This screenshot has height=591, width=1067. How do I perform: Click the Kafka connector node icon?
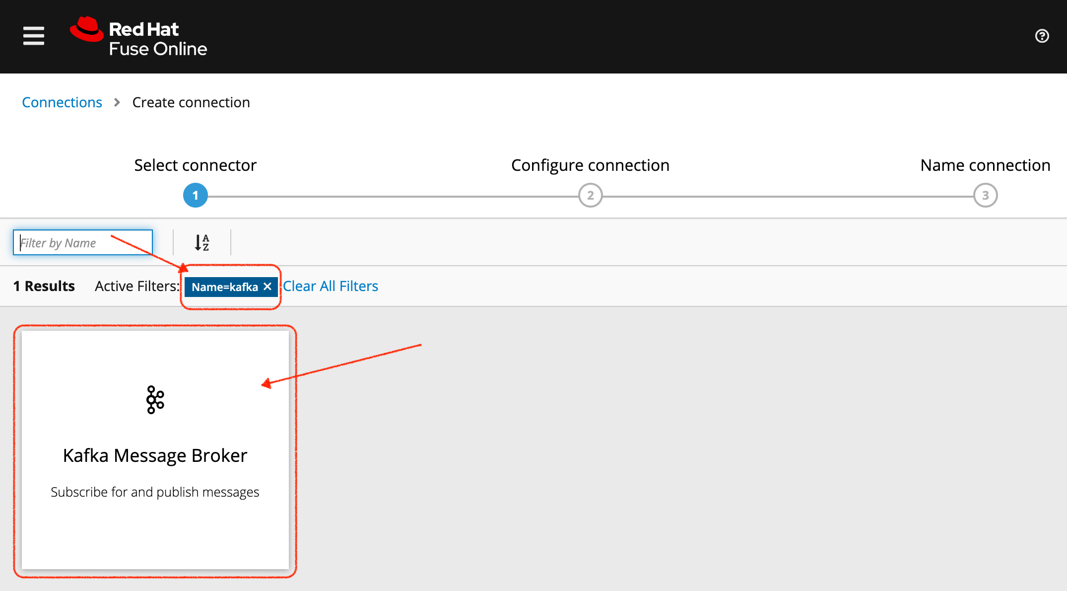155,400
